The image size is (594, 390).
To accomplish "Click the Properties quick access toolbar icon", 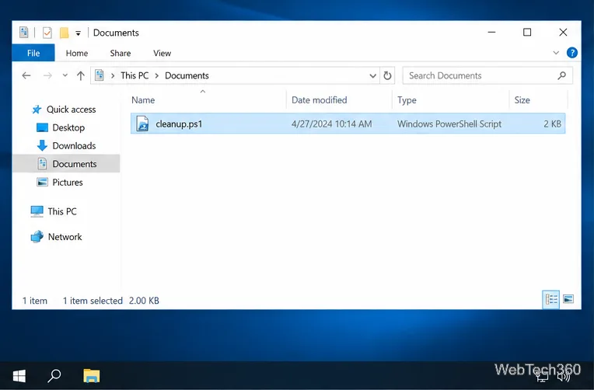I will 47,33.
